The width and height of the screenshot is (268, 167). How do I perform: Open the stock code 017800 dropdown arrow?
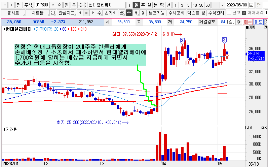[x=53, y=5]
